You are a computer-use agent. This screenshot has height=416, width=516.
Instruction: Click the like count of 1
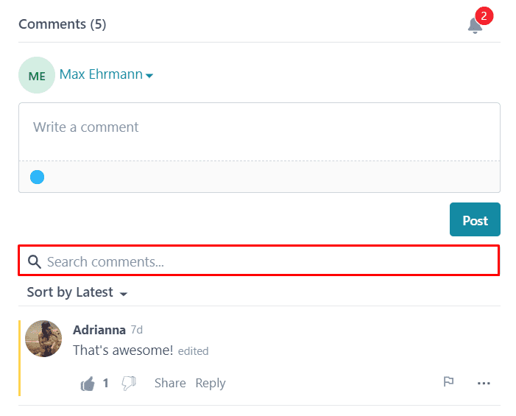(x=106, y=383)
